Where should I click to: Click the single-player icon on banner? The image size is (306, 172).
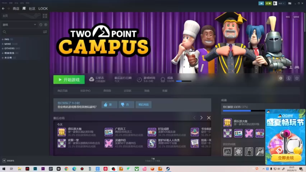pyautogui.click(x=291, y=67)
